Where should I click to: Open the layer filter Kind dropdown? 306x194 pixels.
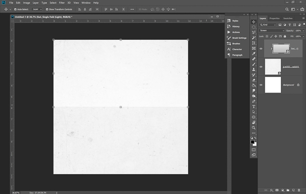pyautogui.click(x=268, y=25)
